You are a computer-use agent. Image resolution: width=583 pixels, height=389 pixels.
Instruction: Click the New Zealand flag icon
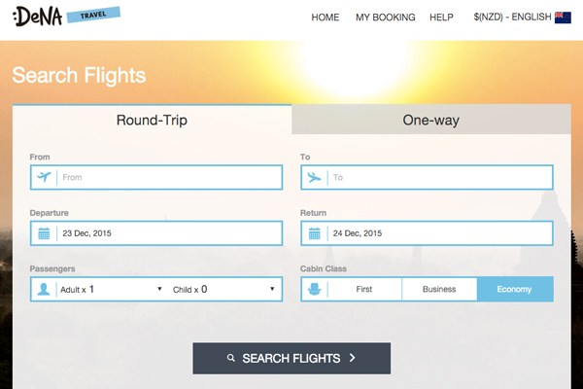pyautogui.click(x=563, y=18)
